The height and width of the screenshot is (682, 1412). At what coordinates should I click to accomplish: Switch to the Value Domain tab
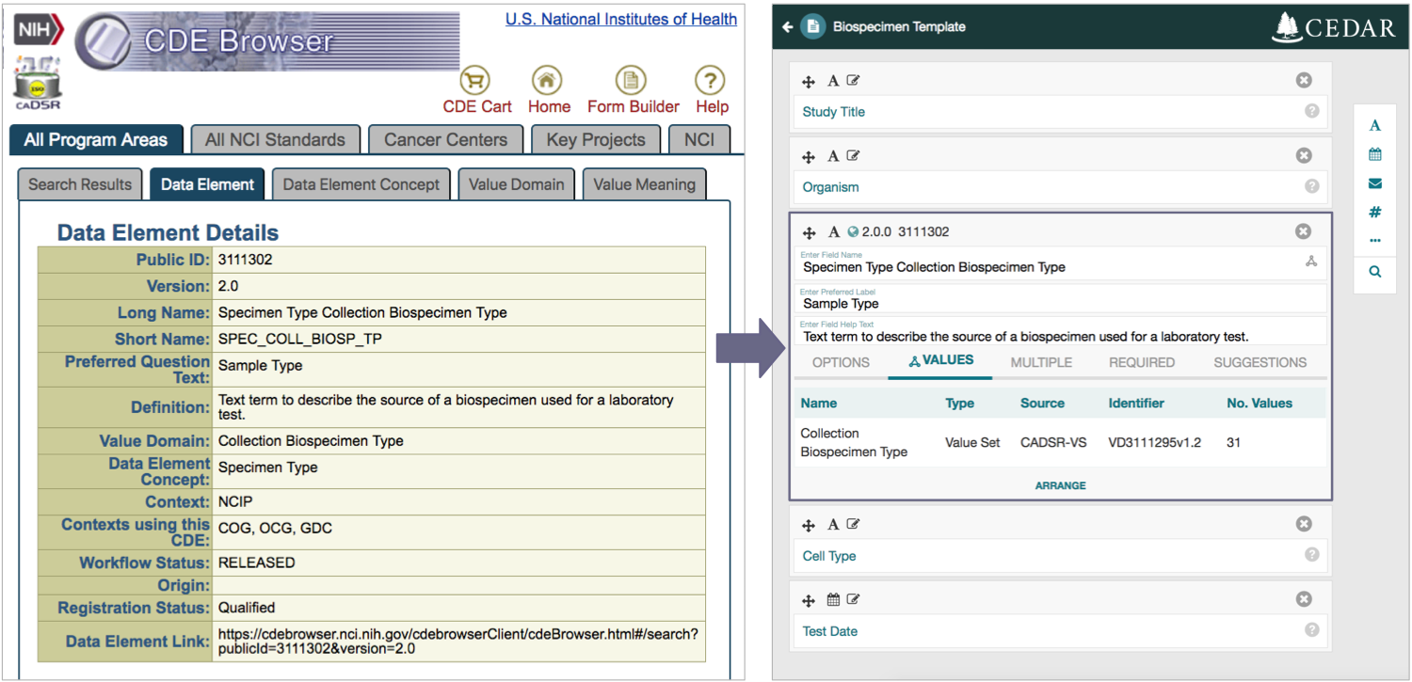click(x=516, y=184)
